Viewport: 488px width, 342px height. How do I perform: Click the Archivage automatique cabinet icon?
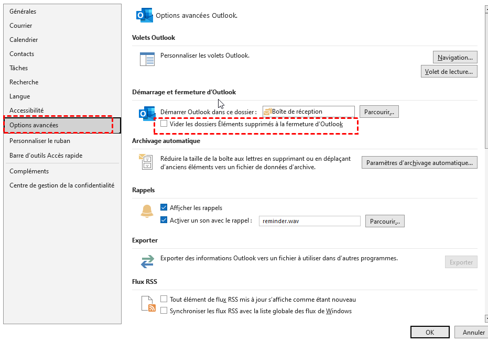click(146, 162)
